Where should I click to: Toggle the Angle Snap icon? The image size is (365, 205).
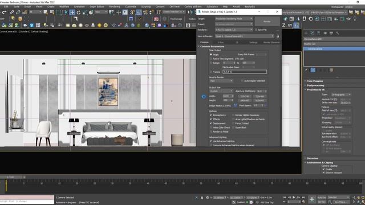coord(139,13)
